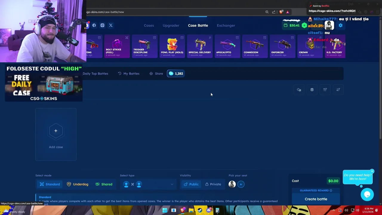Click the Add case card
The height and width of the screenshot is (215, 382).
click(x=56, y=134)
